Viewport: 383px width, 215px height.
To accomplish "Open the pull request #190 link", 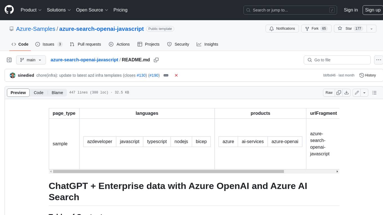I will point(154,75).
